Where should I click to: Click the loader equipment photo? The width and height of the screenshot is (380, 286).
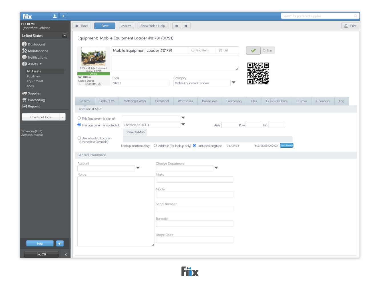coord(93,56)
